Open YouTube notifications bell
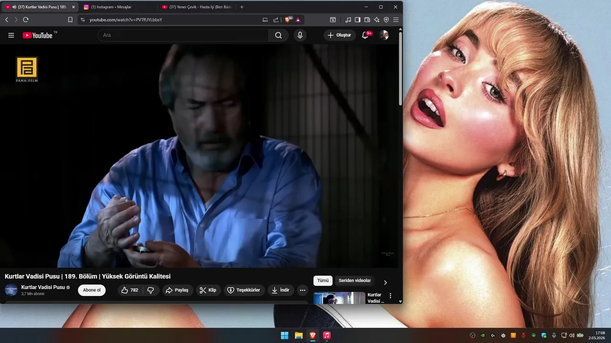 (x=365, y=35)
